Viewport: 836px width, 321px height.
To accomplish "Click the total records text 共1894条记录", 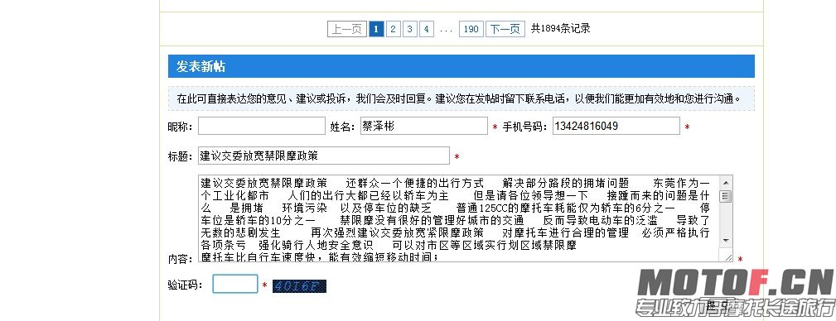I will click(560, 29).
